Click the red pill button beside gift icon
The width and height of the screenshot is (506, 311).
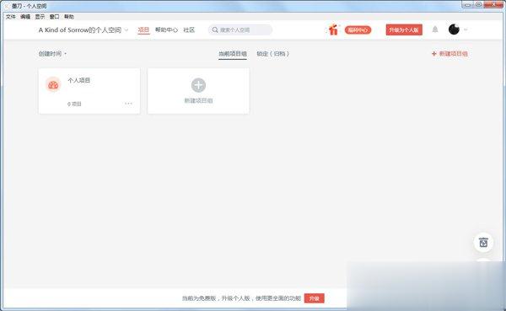click(x=358, y=30)
